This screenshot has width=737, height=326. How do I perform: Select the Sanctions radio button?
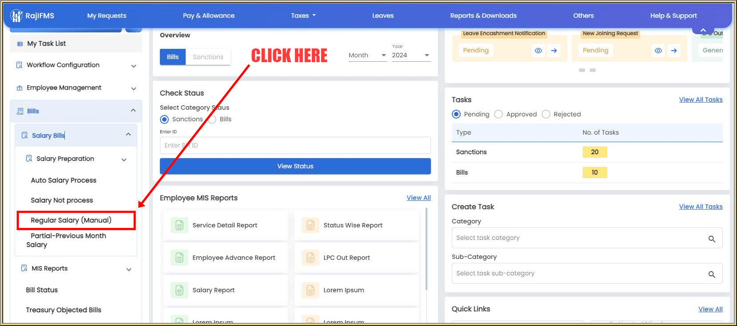tap(164, 119)
